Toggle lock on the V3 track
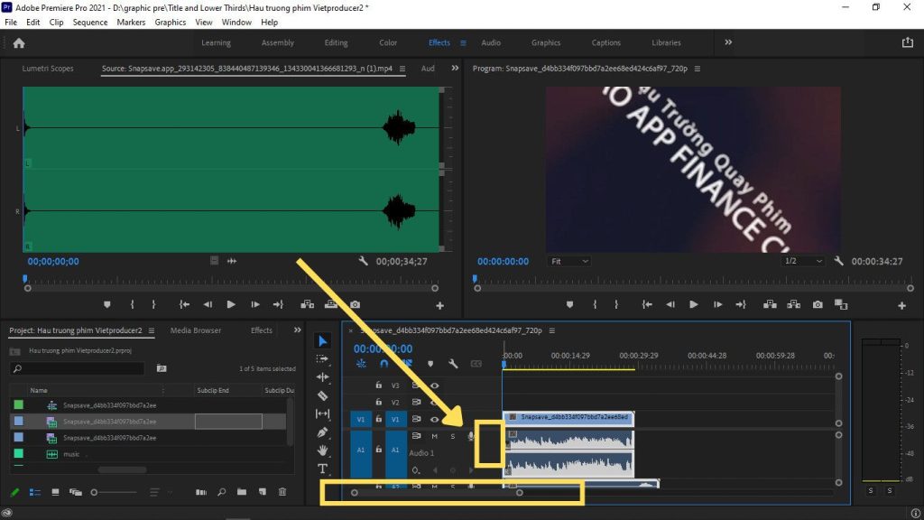Viewport: 924px width, 520px height. click(x=378, y=385)
